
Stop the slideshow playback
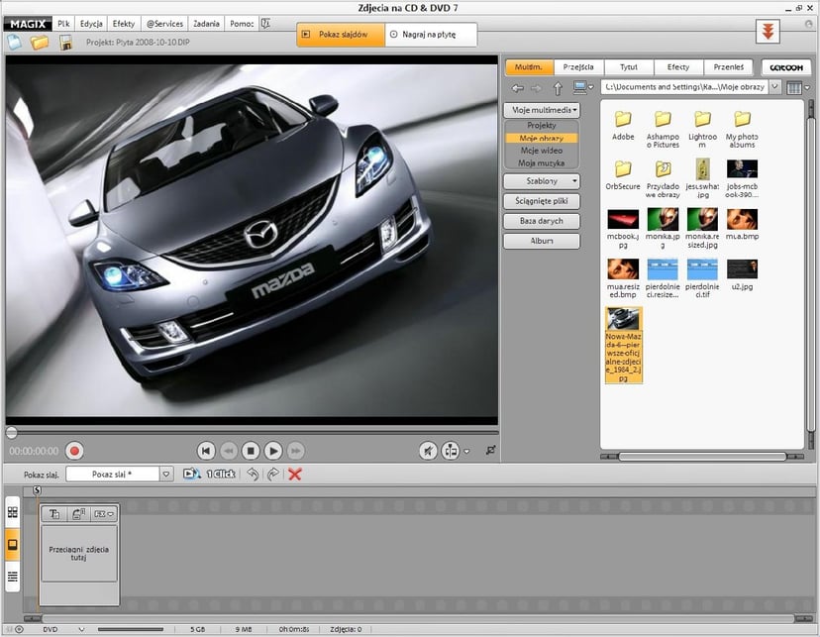pyautogui.click(x=251, y=451)
